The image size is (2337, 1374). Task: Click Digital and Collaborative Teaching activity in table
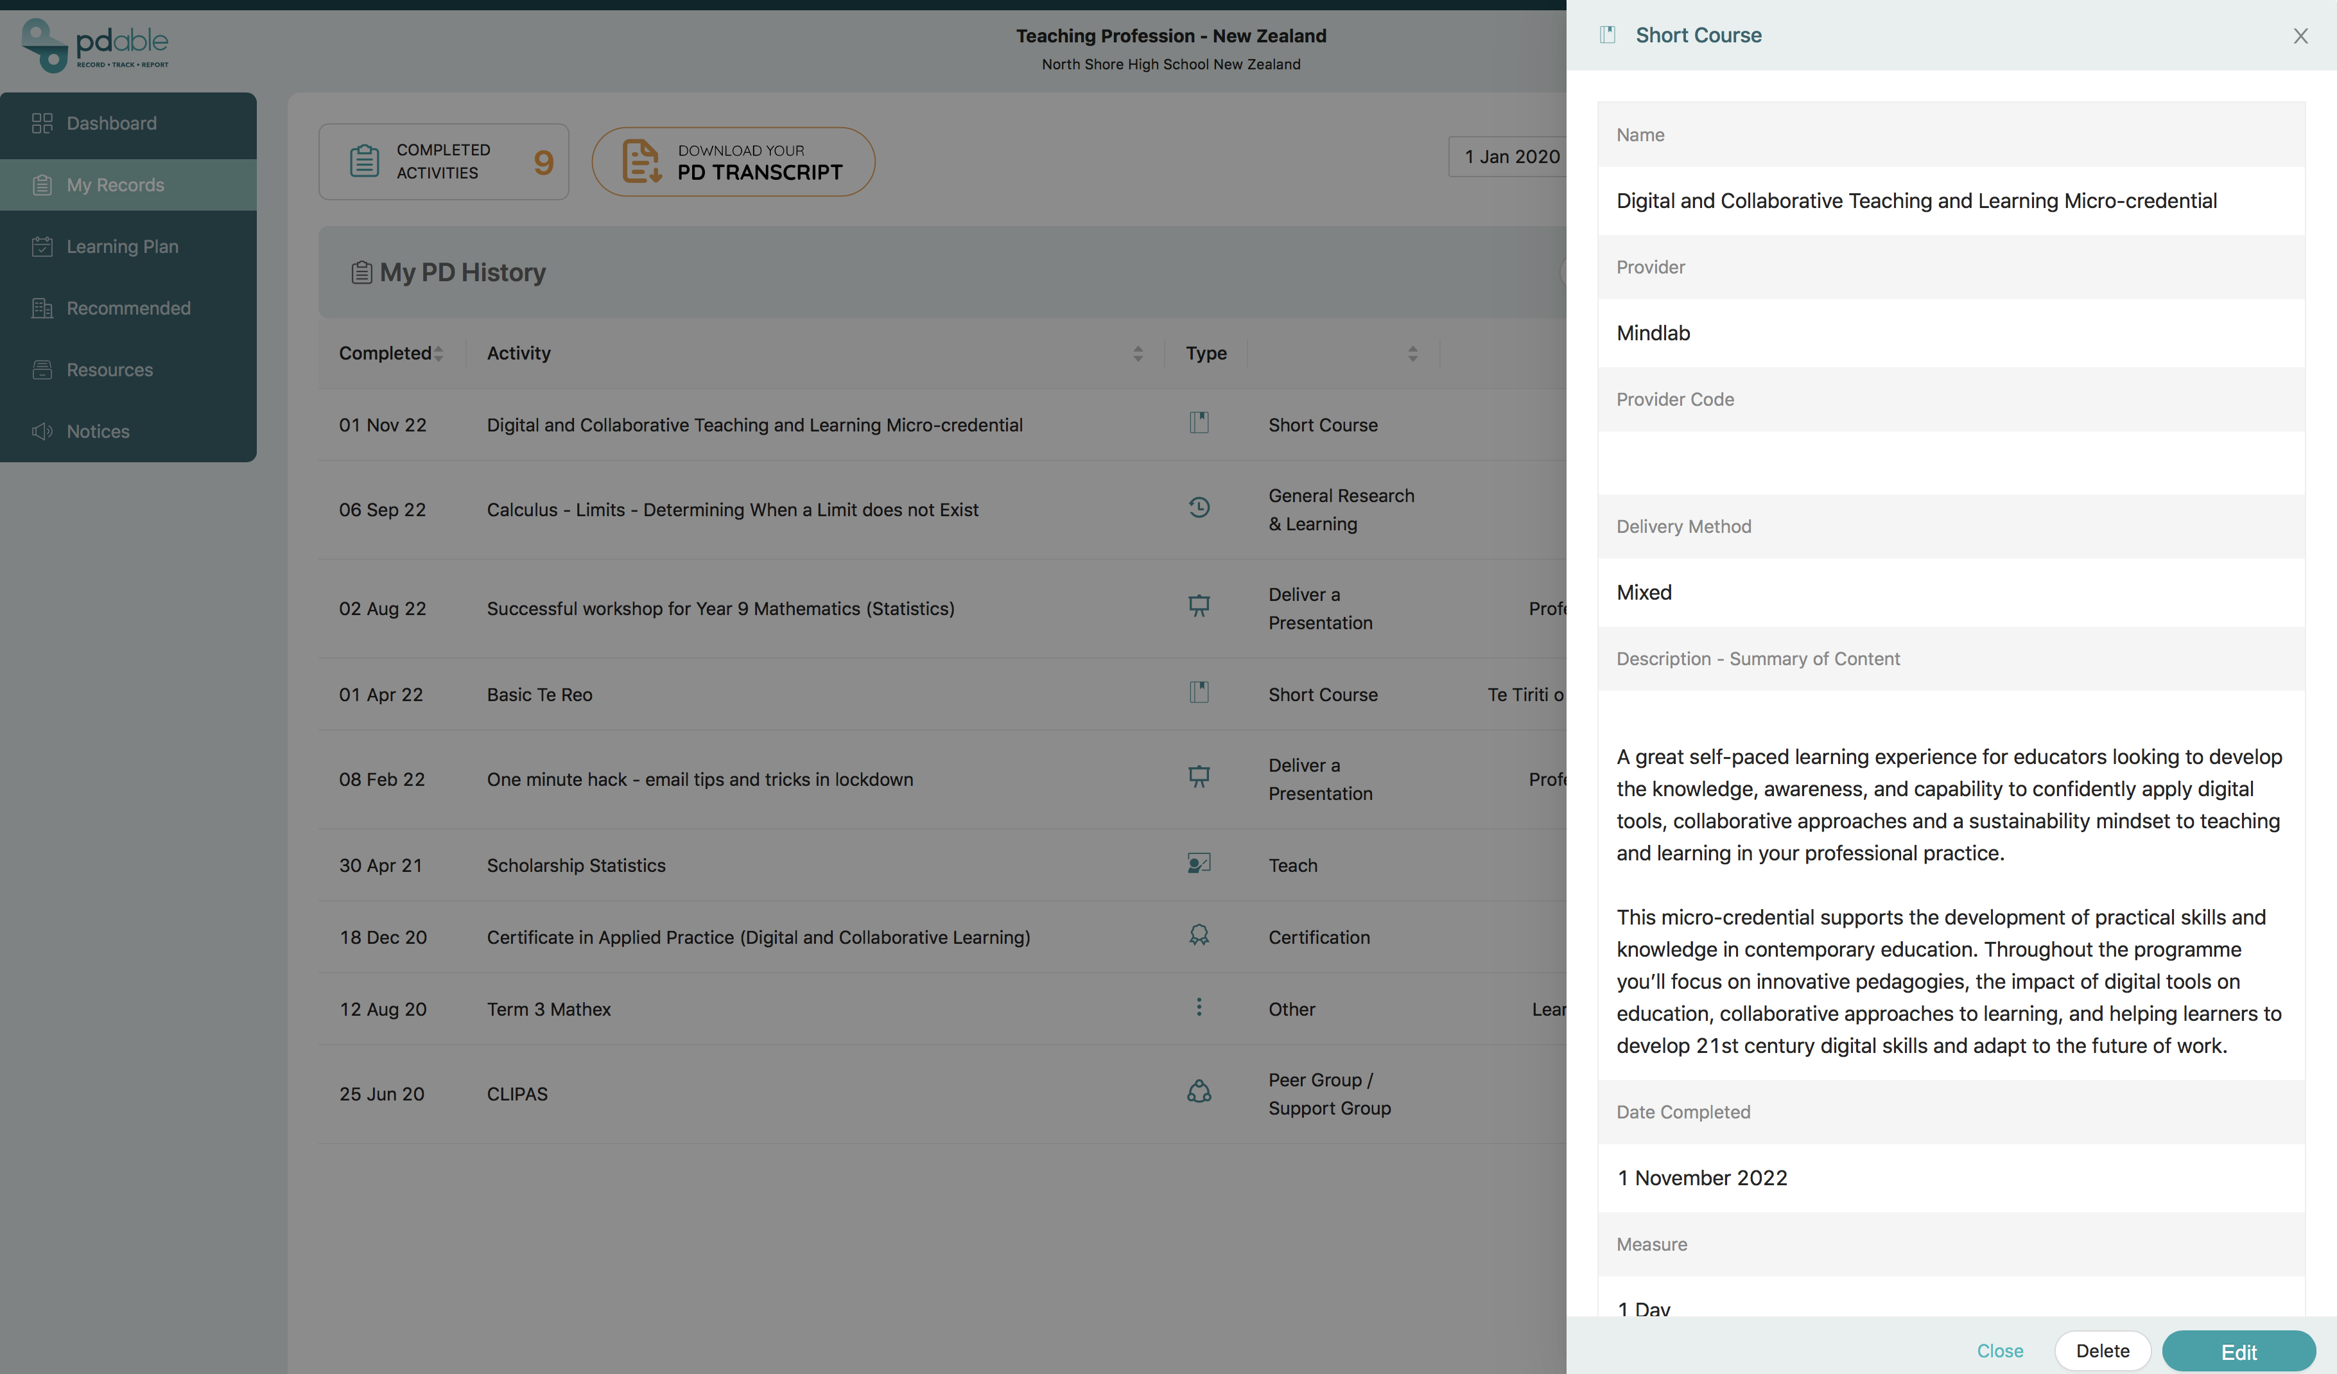(755, 424)
